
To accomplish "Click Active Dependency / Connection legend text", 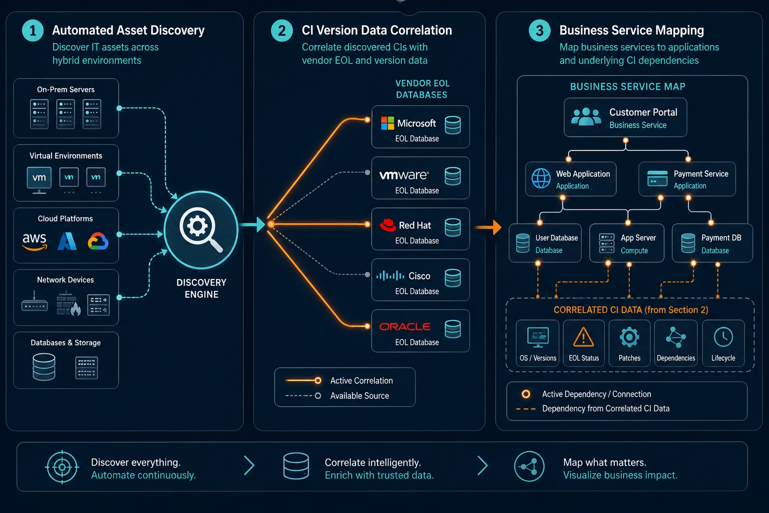I will point(597,394).
